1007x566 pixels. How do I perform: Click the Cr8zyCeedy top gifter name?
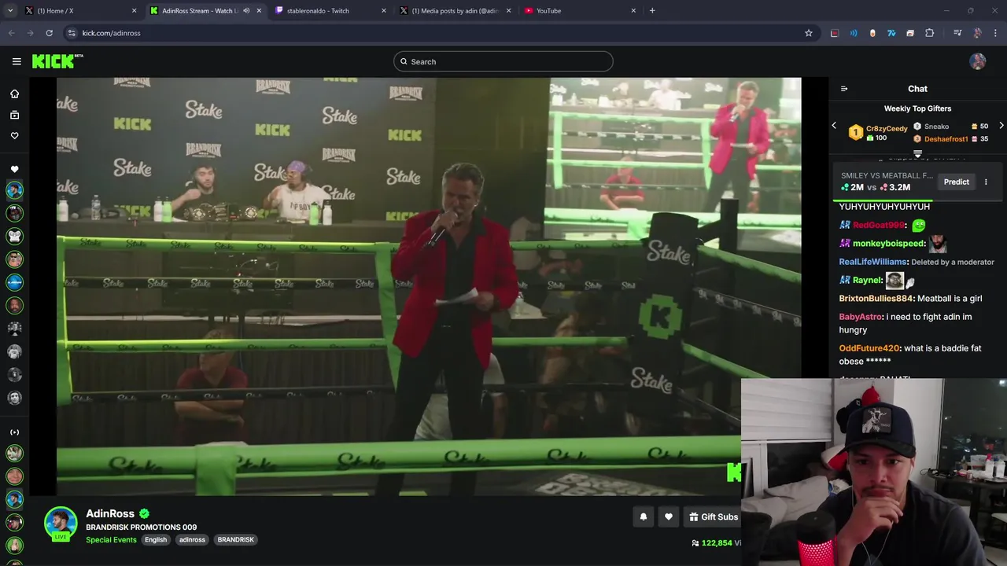(x=887, y=129)
